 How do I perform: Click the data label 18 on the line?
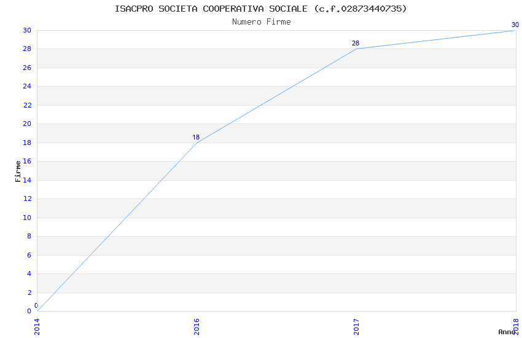tap(196, 137)
